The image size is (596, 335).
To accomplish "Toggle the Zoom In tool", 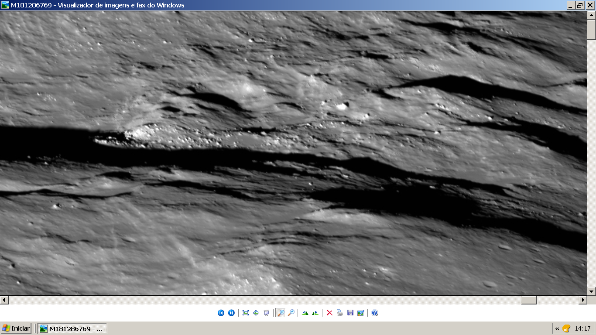I will pos(281,313).
